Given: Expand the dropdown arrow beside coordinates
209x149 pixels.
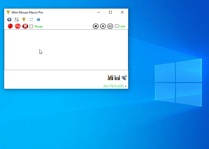Looking at the screenshot, I should [126, 86].
